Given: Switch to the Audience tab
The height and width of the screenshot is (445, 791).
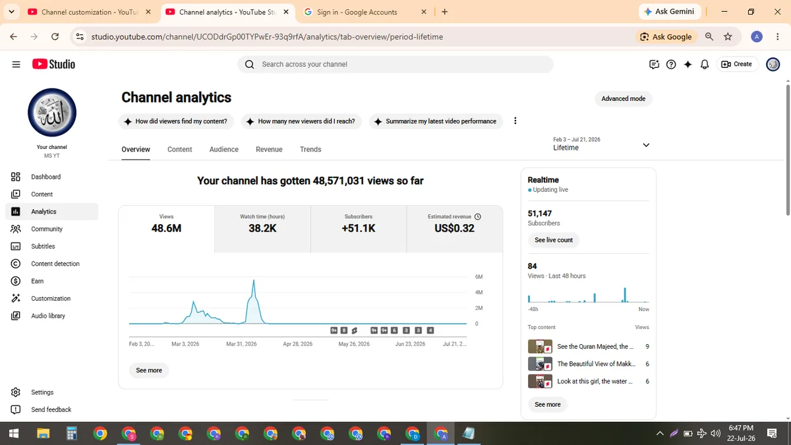Looking at the screenshot, I should [x=224, y=150].
